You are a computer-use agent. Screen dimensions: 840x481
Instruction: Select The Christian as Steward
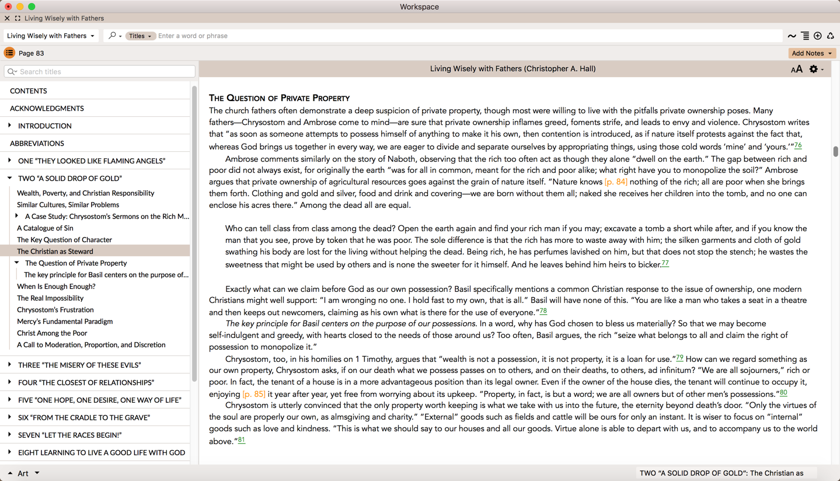[x=95, y=252]
